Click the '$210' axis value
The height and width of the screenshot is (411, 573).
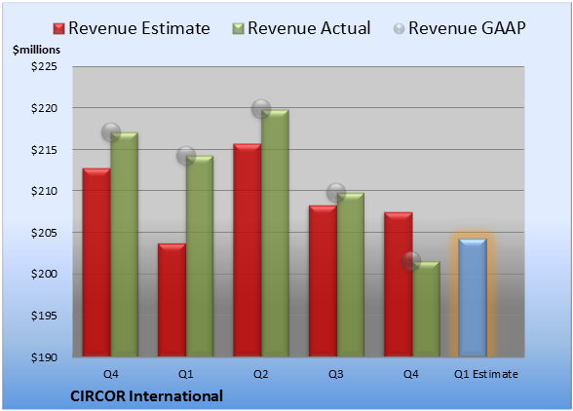[x=44, y=191]
